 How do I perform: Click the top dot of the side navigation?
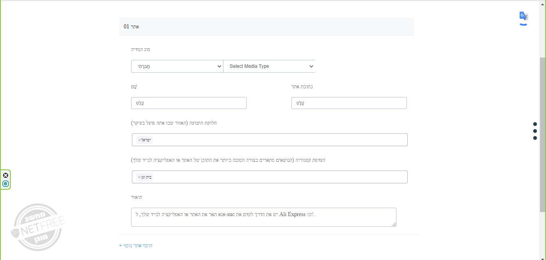click(x=535, y=124)
